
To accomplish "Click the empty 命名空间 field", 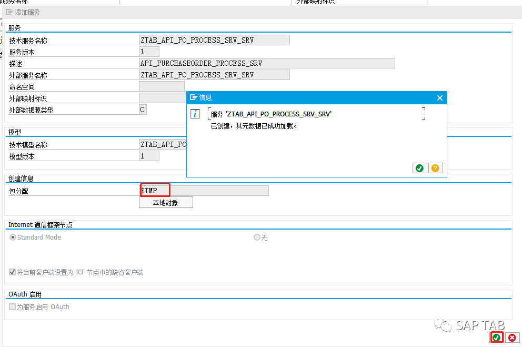I will pos(162,86).
